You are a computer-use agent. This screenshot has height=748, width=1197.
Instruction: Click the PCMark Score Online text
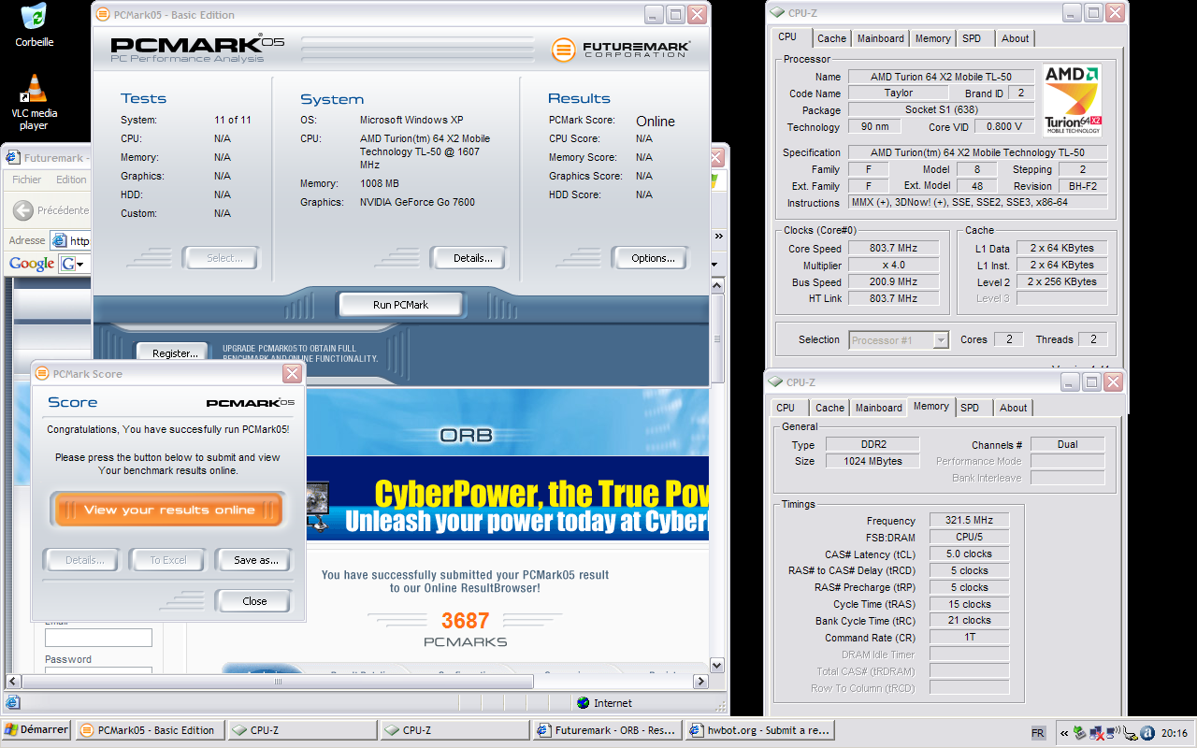(656, 122)
